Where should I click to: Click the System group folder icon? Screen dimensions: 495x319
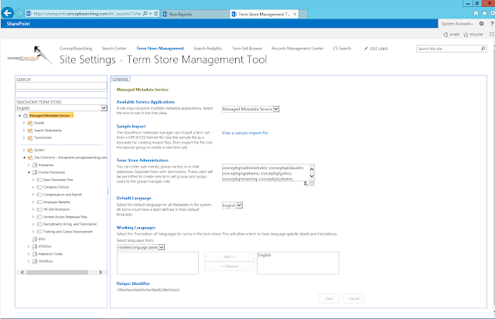click(30, 150)
